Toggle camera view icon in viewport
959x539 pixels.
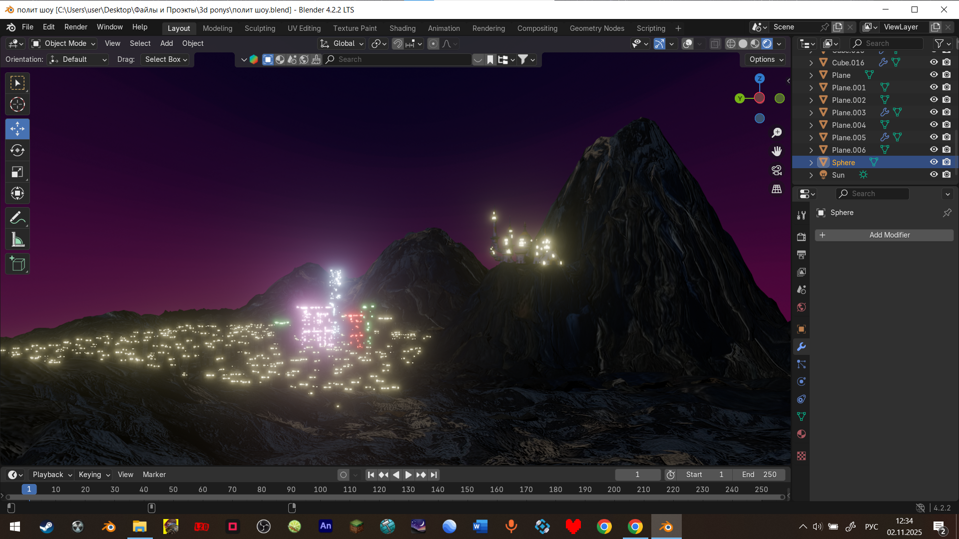pyautogui.click(x=777, y=170)
